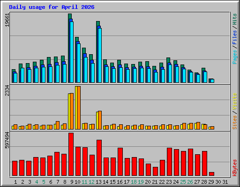Click day label 30 on the x-axis
The width and height of the screenshot is (240, 187).
click(218, 182)
